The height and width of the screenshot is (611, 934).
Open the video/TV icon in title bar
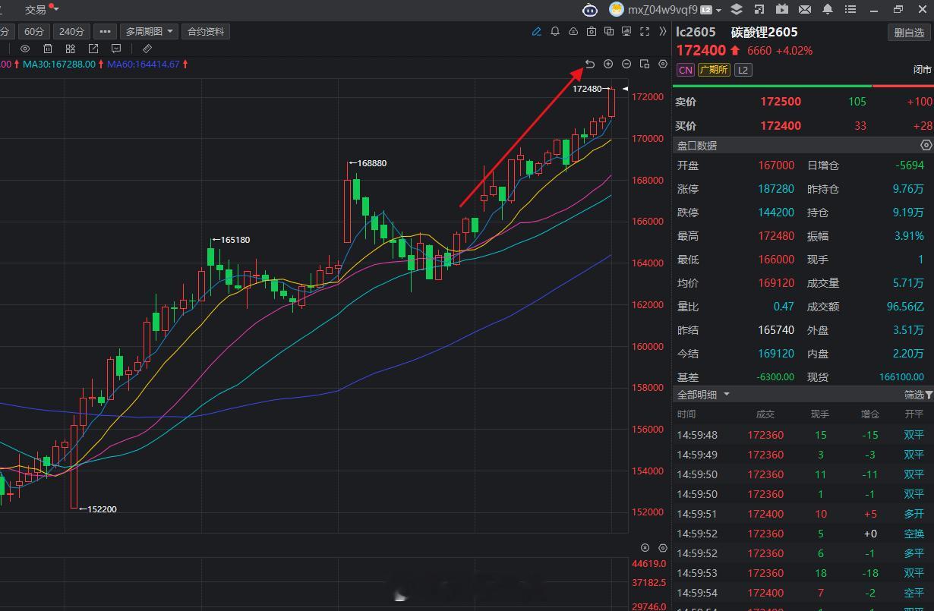click(781, 9)
